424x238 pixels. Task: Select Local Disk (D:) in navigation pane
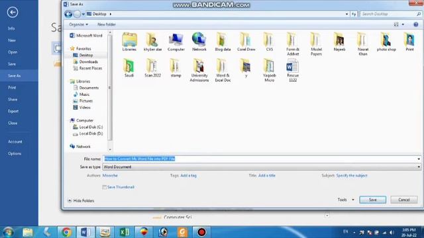click(91, 134)
